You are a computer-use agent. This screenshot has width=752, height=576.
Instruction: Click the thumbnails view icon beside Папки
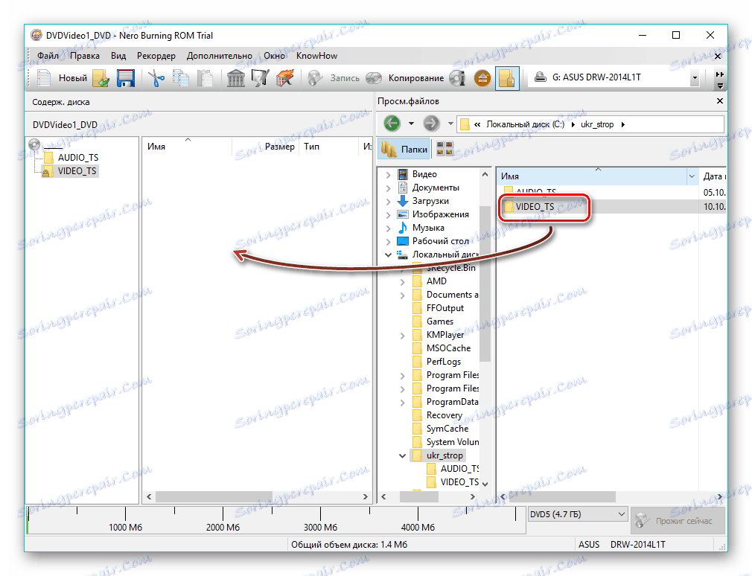pos(444,149)
